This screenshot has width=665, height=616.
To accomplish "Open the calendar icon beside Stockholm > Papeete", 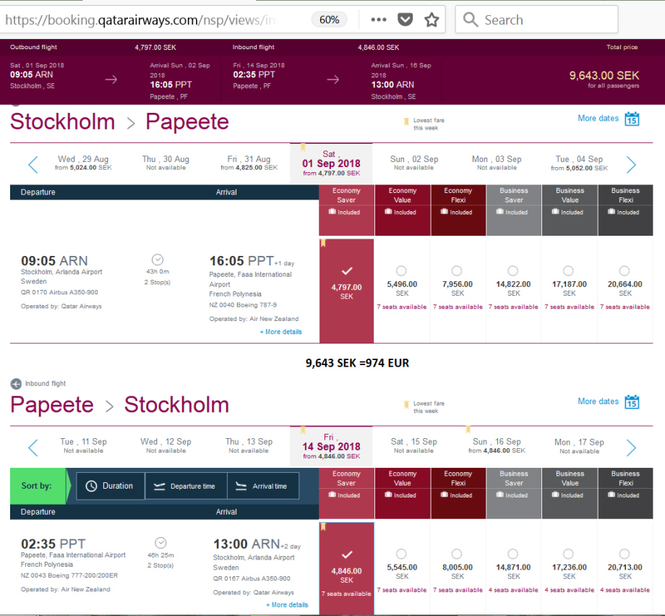I will point(632,119).
